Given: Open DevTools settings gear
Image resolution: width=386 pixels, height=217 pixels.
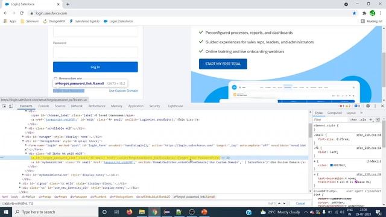Looking at the screenshot, I should 368,106.
